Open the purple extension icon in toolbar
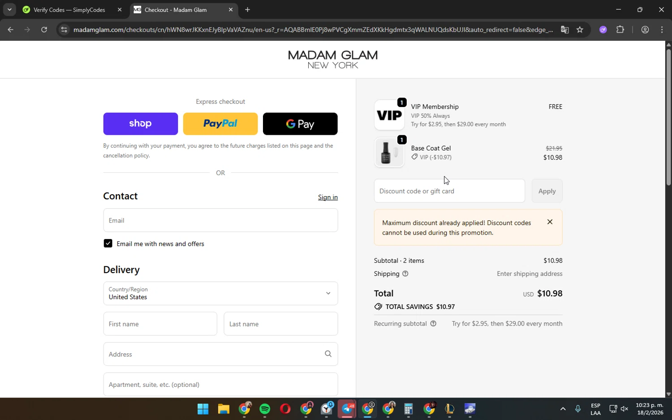The image size is (672, 420). pos(603,30)
